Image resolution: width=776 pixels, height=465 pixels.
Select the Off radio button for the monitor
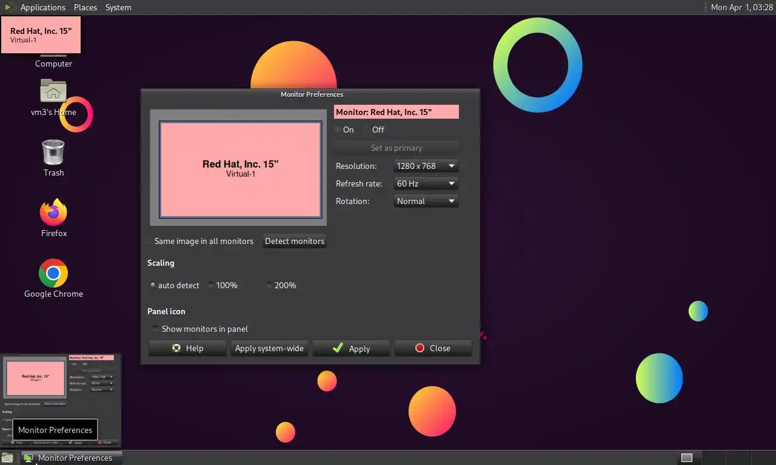[374, 130]
